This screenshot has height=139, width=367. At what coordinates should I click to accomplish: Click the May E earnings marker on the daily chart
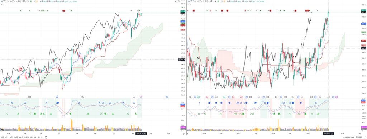point(83,97)
